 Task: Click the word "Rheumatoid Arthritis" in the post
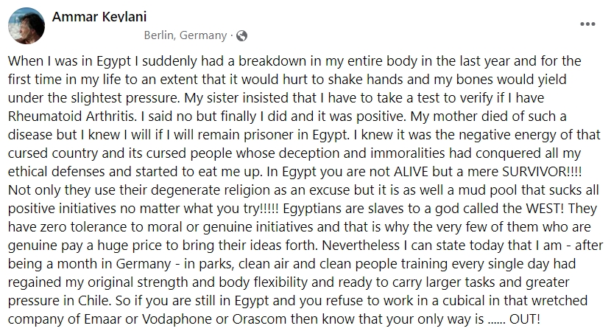[x=72, y=116]
